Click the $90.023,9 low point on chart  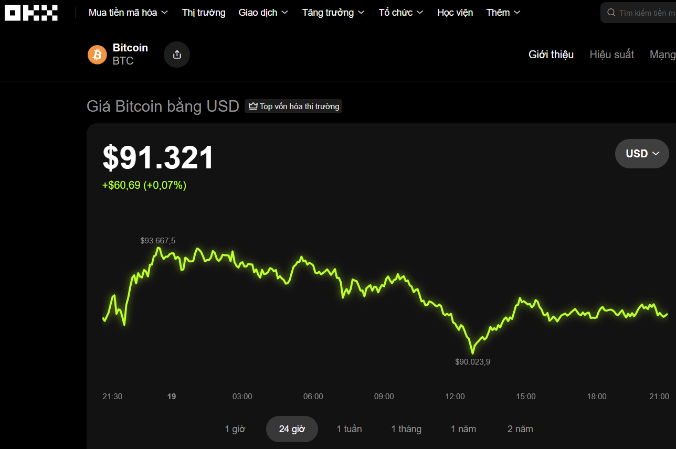(472, 352)
